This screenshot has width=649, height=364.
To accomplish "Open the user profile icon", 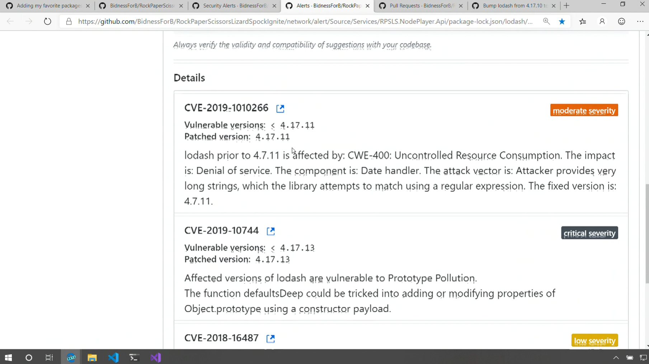I will click(x=602, y=21).
